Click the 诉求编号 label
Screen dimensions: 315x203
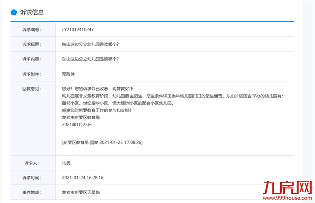32,30
